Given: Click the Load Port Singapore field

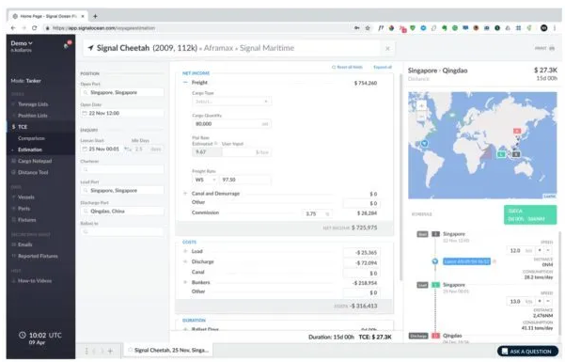Looking at the screenshot, I should tap(122, 190).
